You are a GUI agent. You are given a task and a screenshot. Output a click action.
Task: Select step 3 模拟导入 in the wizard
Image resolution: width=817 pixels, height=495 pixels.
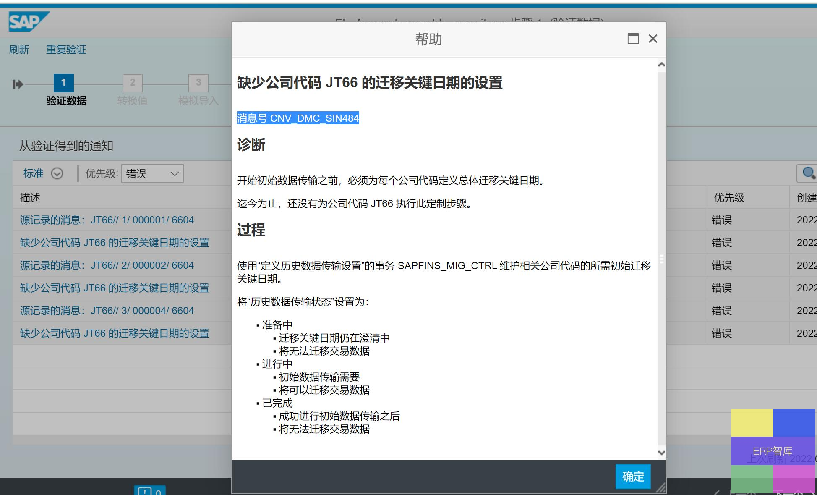pos(198,83)
